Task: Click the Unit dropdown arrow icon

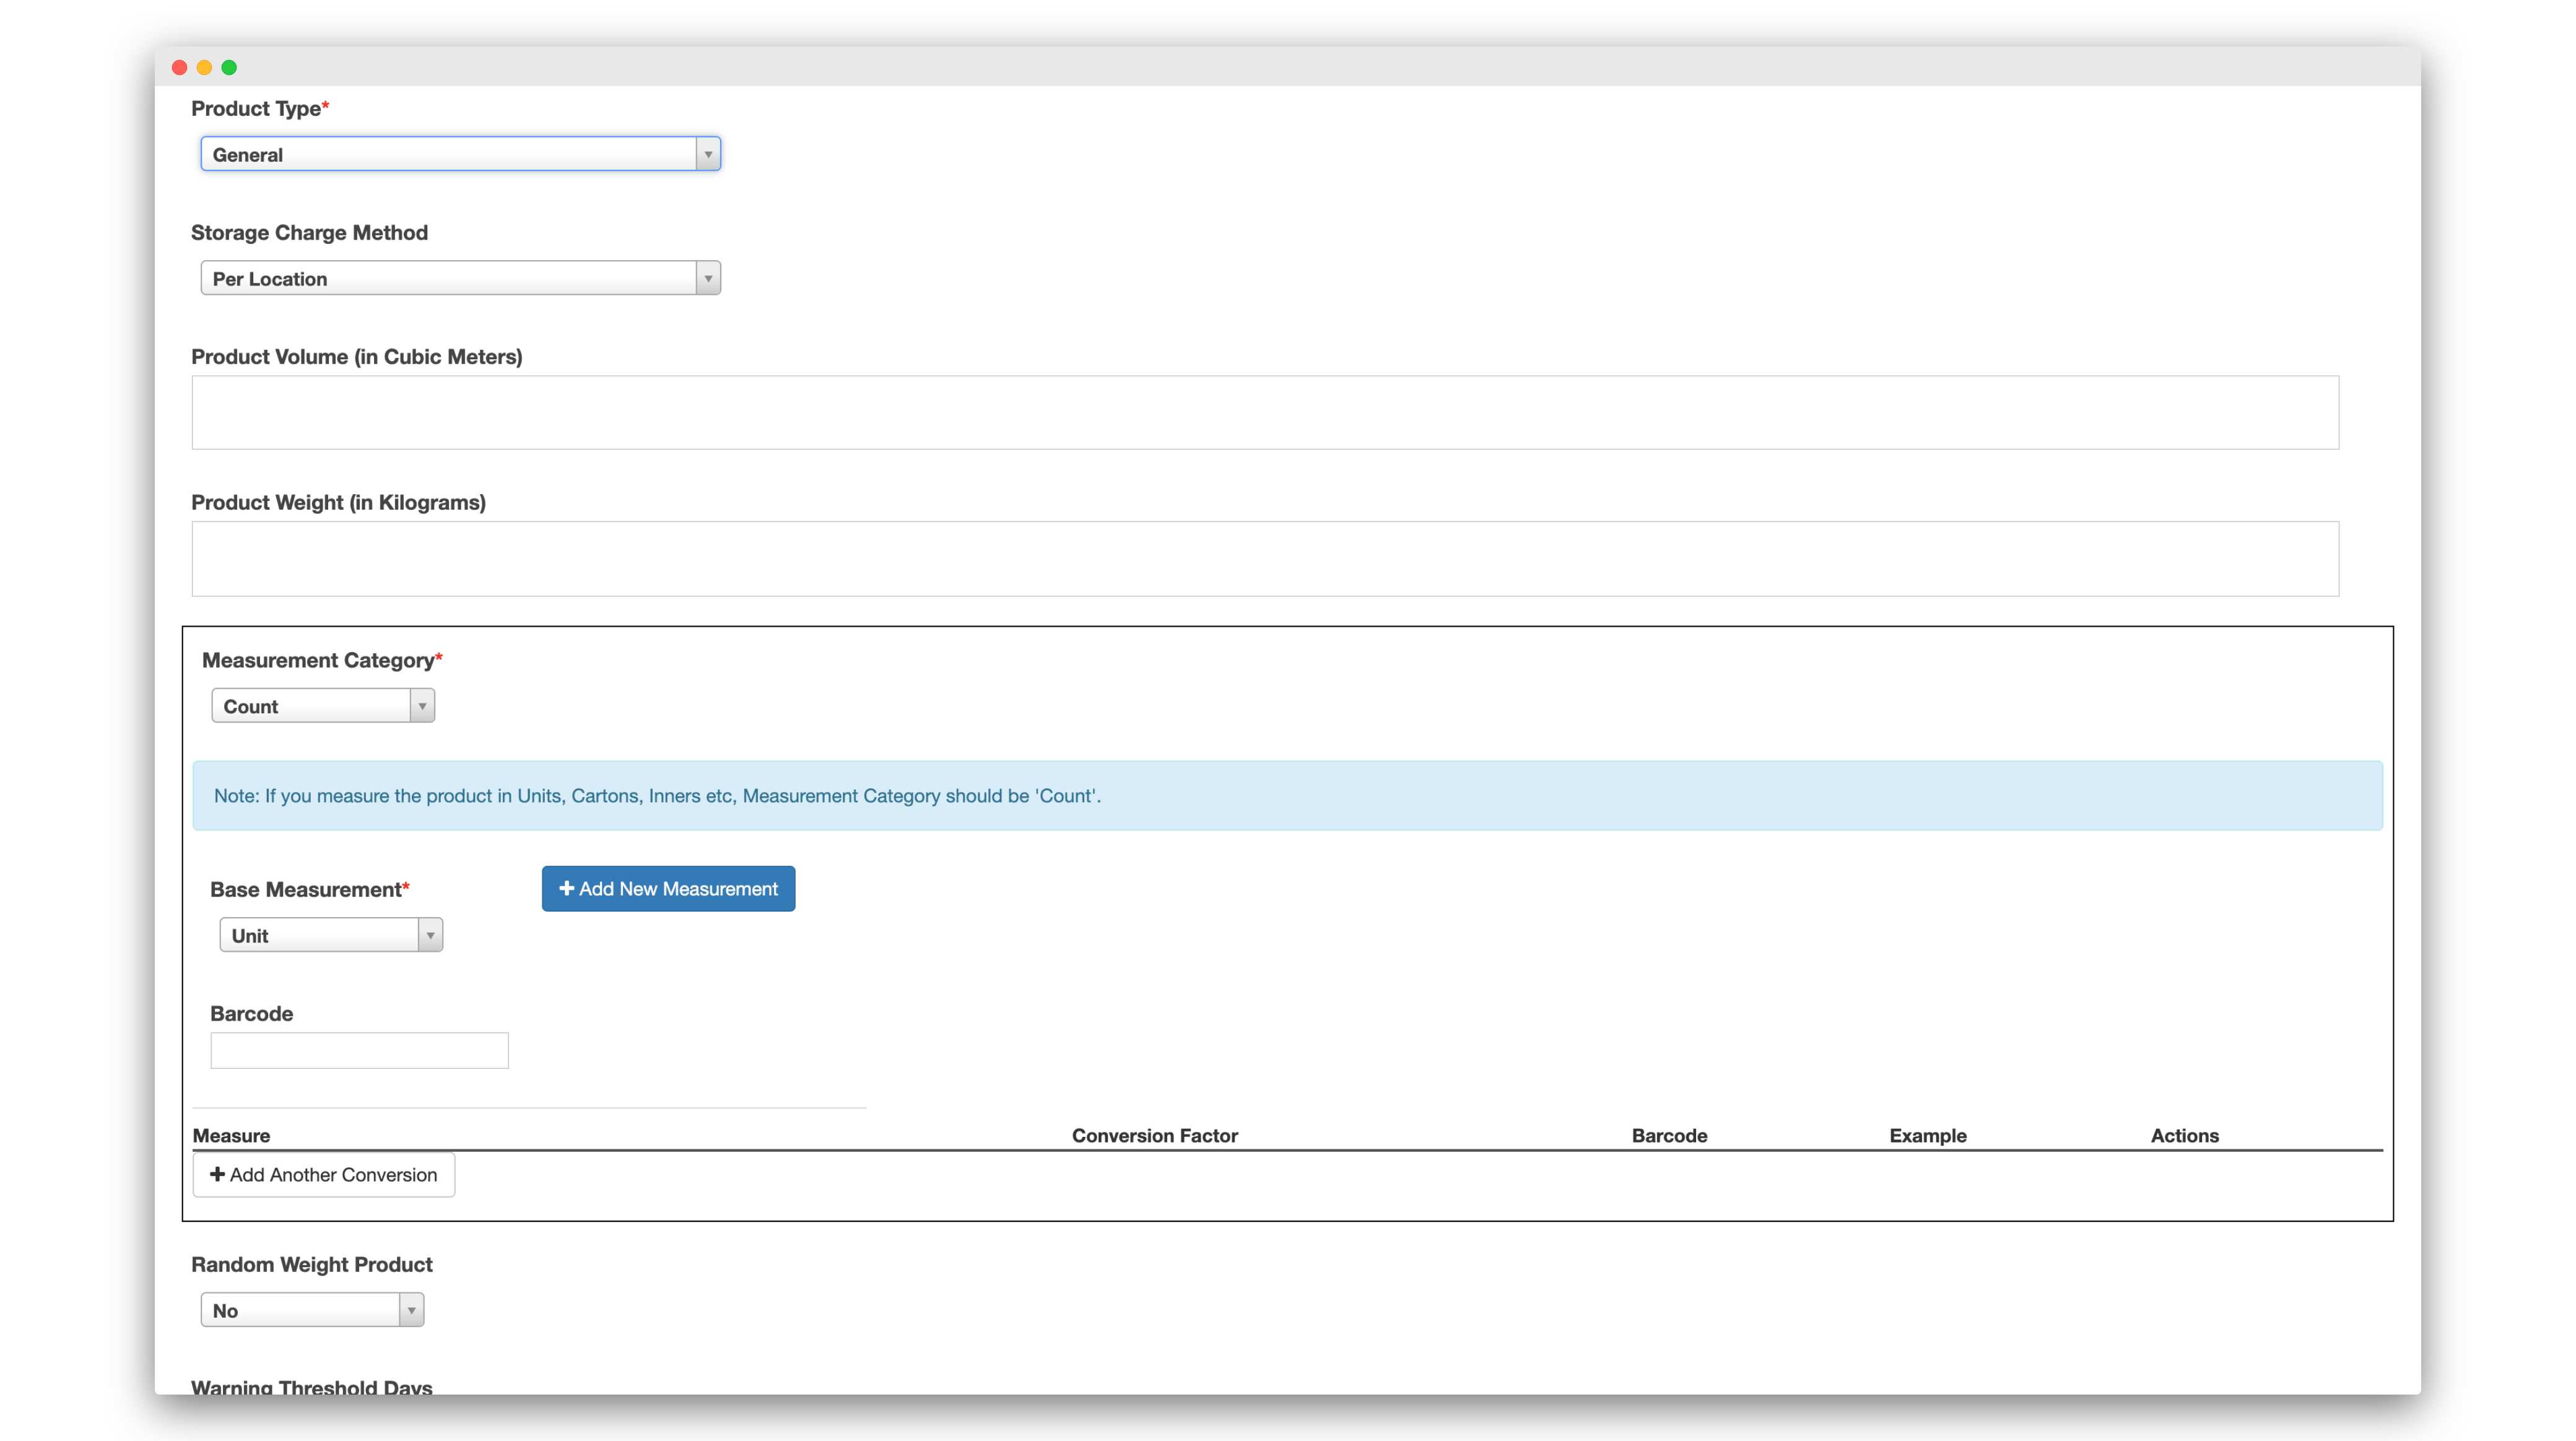Action: pyautogui.click(x=430, y=935)
